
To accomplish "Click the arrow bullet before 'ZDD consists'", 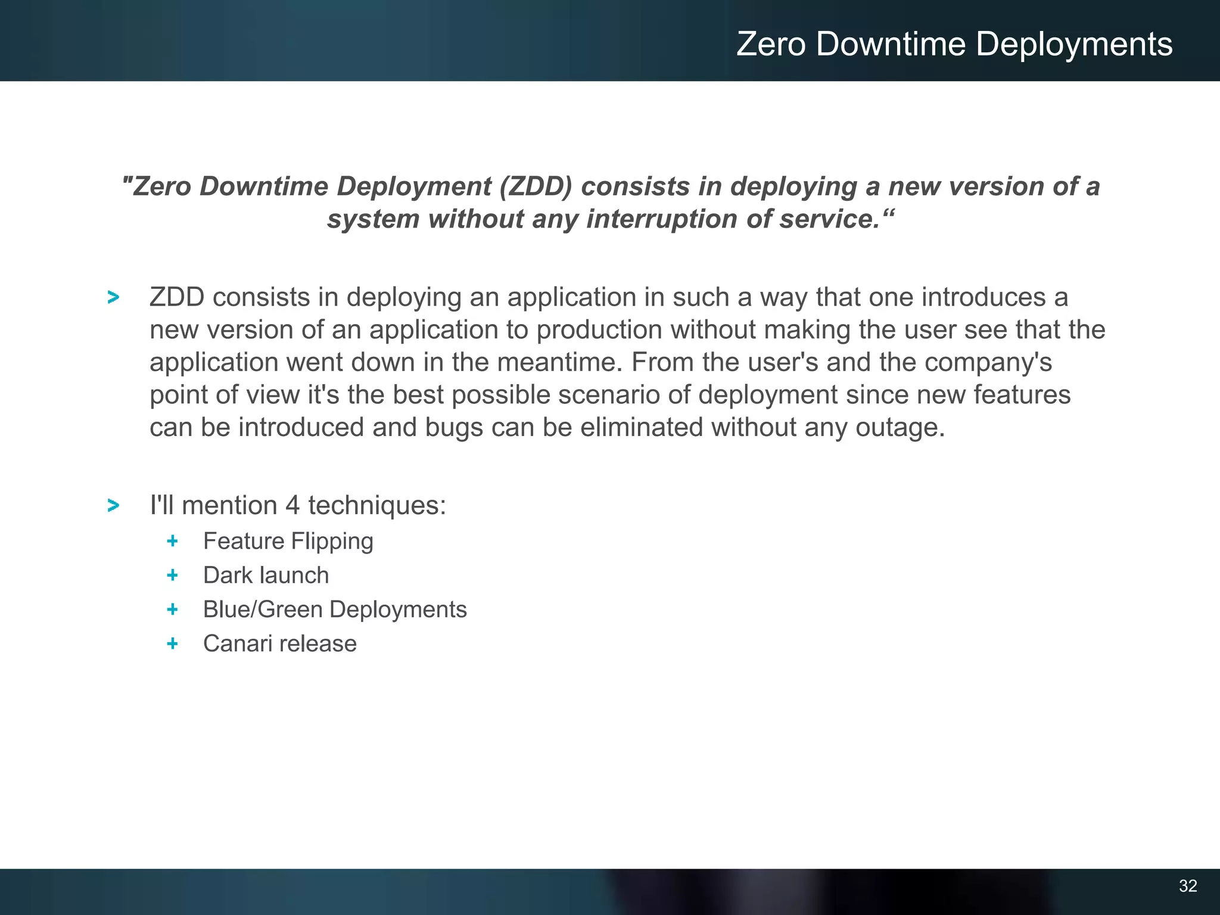I will [x=113, y=297].
